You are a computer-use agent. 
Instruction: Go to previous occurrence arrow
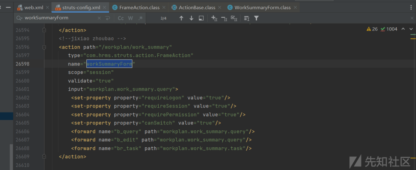tap(181, 18)
